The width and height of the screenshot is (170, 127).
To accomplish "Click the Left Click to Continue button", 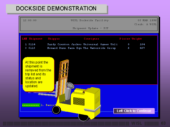I will point(134,111).
